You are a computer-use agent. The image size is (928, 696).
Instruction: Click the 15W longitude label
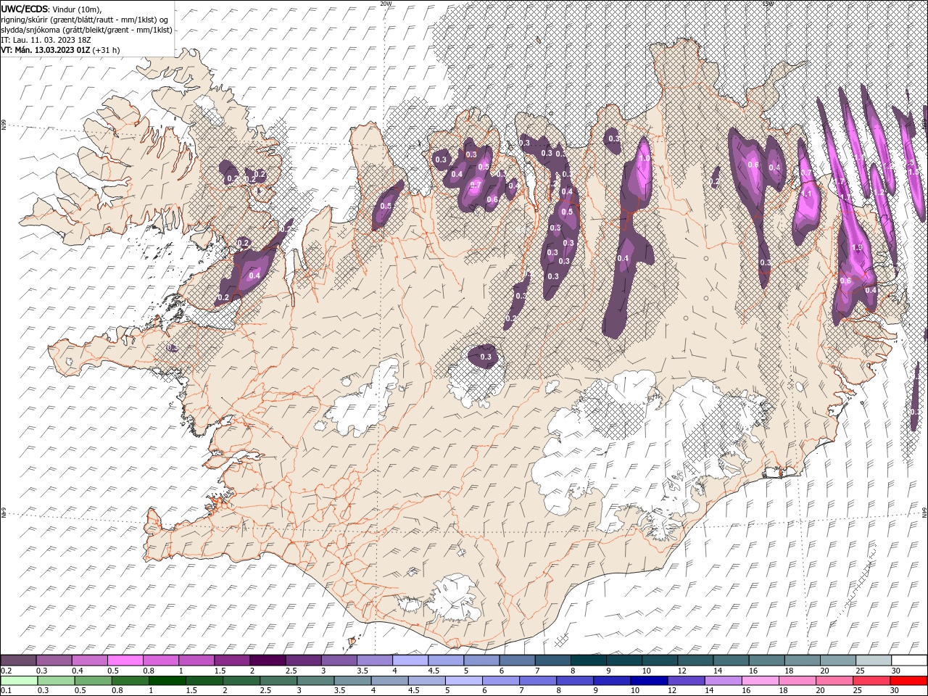pyautogui.click(x=768, y=4)
